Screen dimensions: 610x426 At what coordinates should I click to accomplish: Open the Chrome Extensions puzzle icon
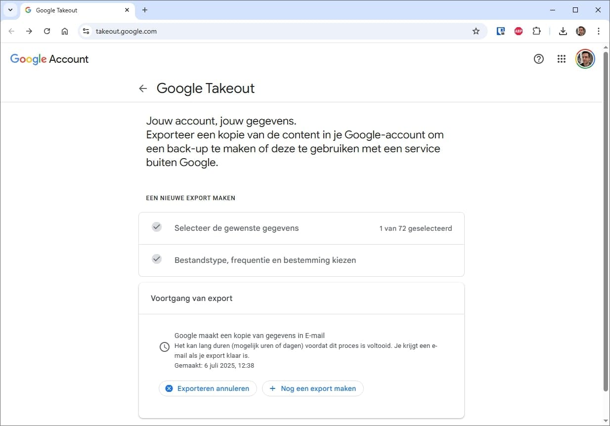click(x=536, y=31)
